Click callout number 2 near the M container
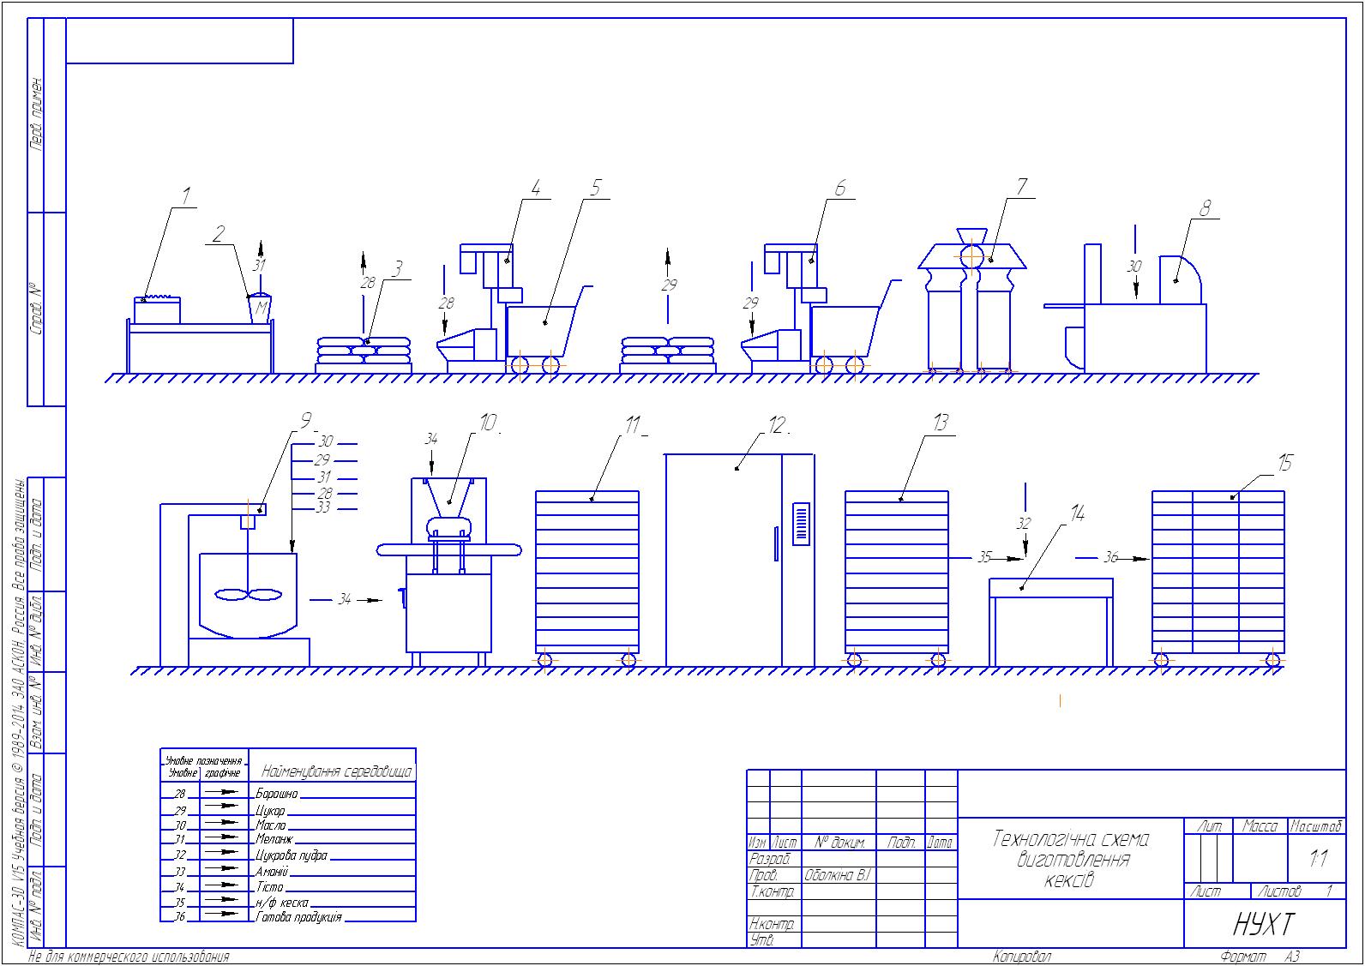This screenshot has width=1365, height=966. coord(219,233)
